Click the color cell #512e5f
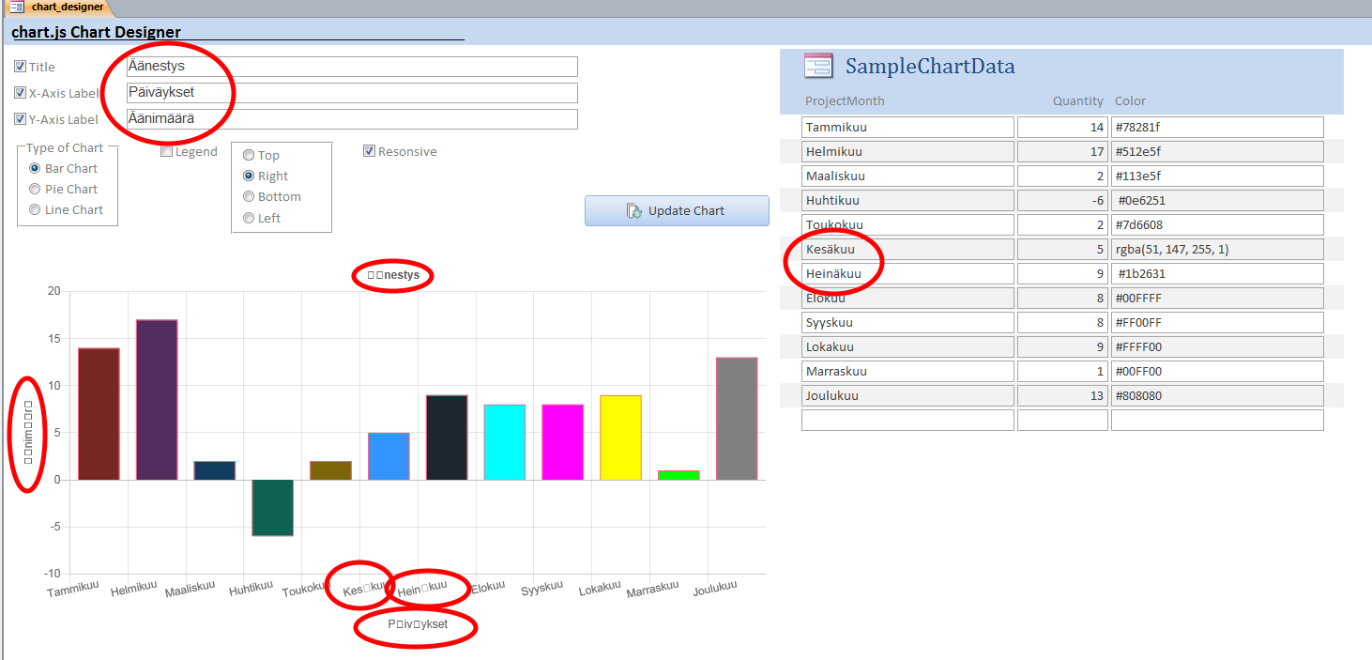This screenshot has height=660, width=1372. click(1217, 151)
